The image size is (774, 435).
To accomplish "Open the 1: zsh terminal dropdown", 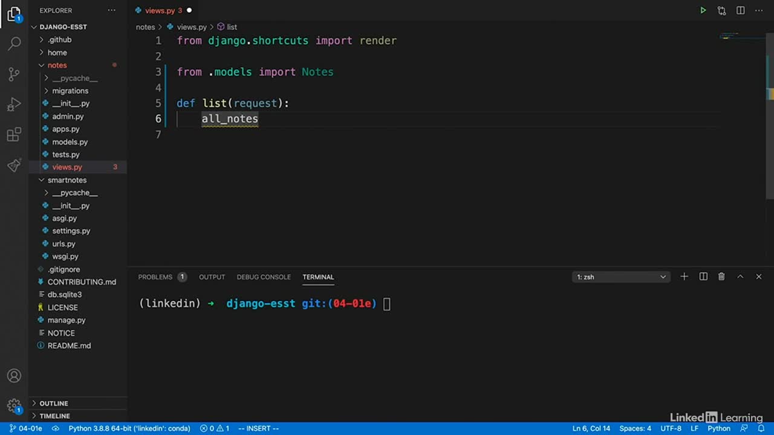I will (621, 277).
